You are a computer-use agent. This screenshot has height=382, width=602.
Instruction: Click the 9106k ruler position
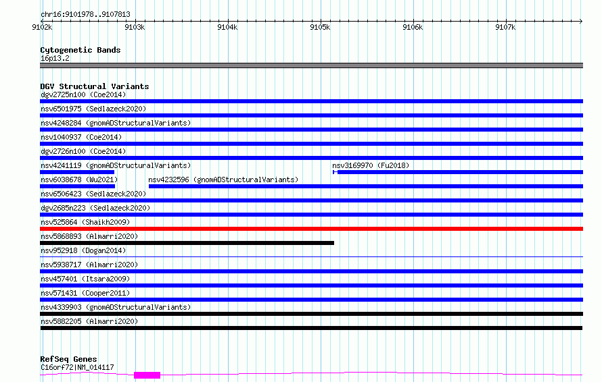click(x=413, y=27)
